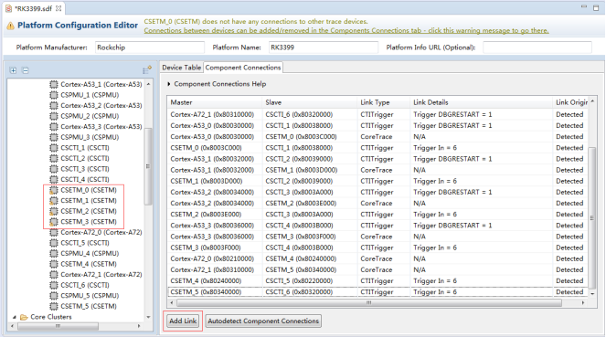Select CSETM_5 (CSETM) tree item
The image size is (606, 337).
[89, 306]
